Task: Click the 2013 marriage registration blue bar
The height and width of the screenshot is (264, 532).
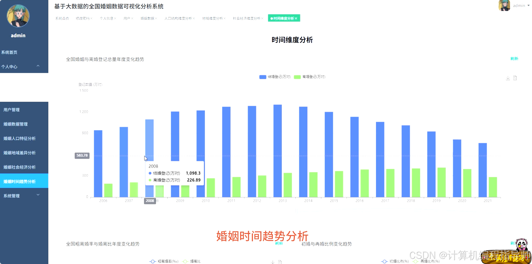Action: (x=278, y=151)
